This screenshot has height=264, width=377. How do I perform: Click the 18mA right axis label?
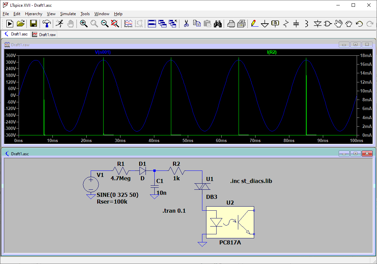(x=366, y=55)
